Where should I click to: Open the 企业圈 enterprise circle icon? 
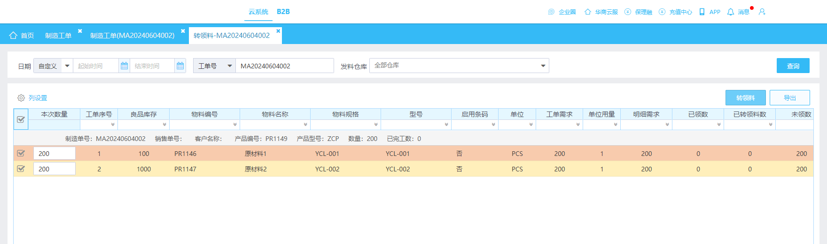coord(551,12)
